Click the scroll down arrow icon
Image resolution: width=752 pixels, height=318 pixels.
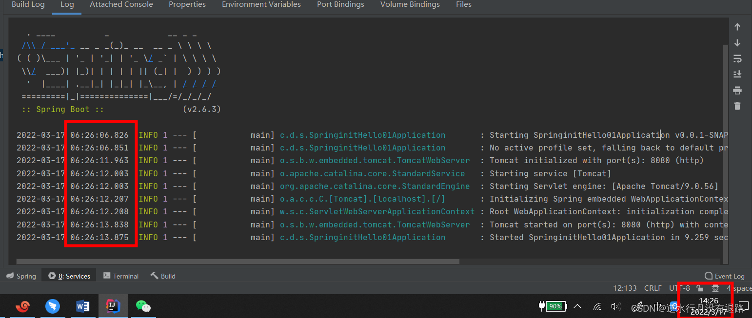click(x=737, y=43)
